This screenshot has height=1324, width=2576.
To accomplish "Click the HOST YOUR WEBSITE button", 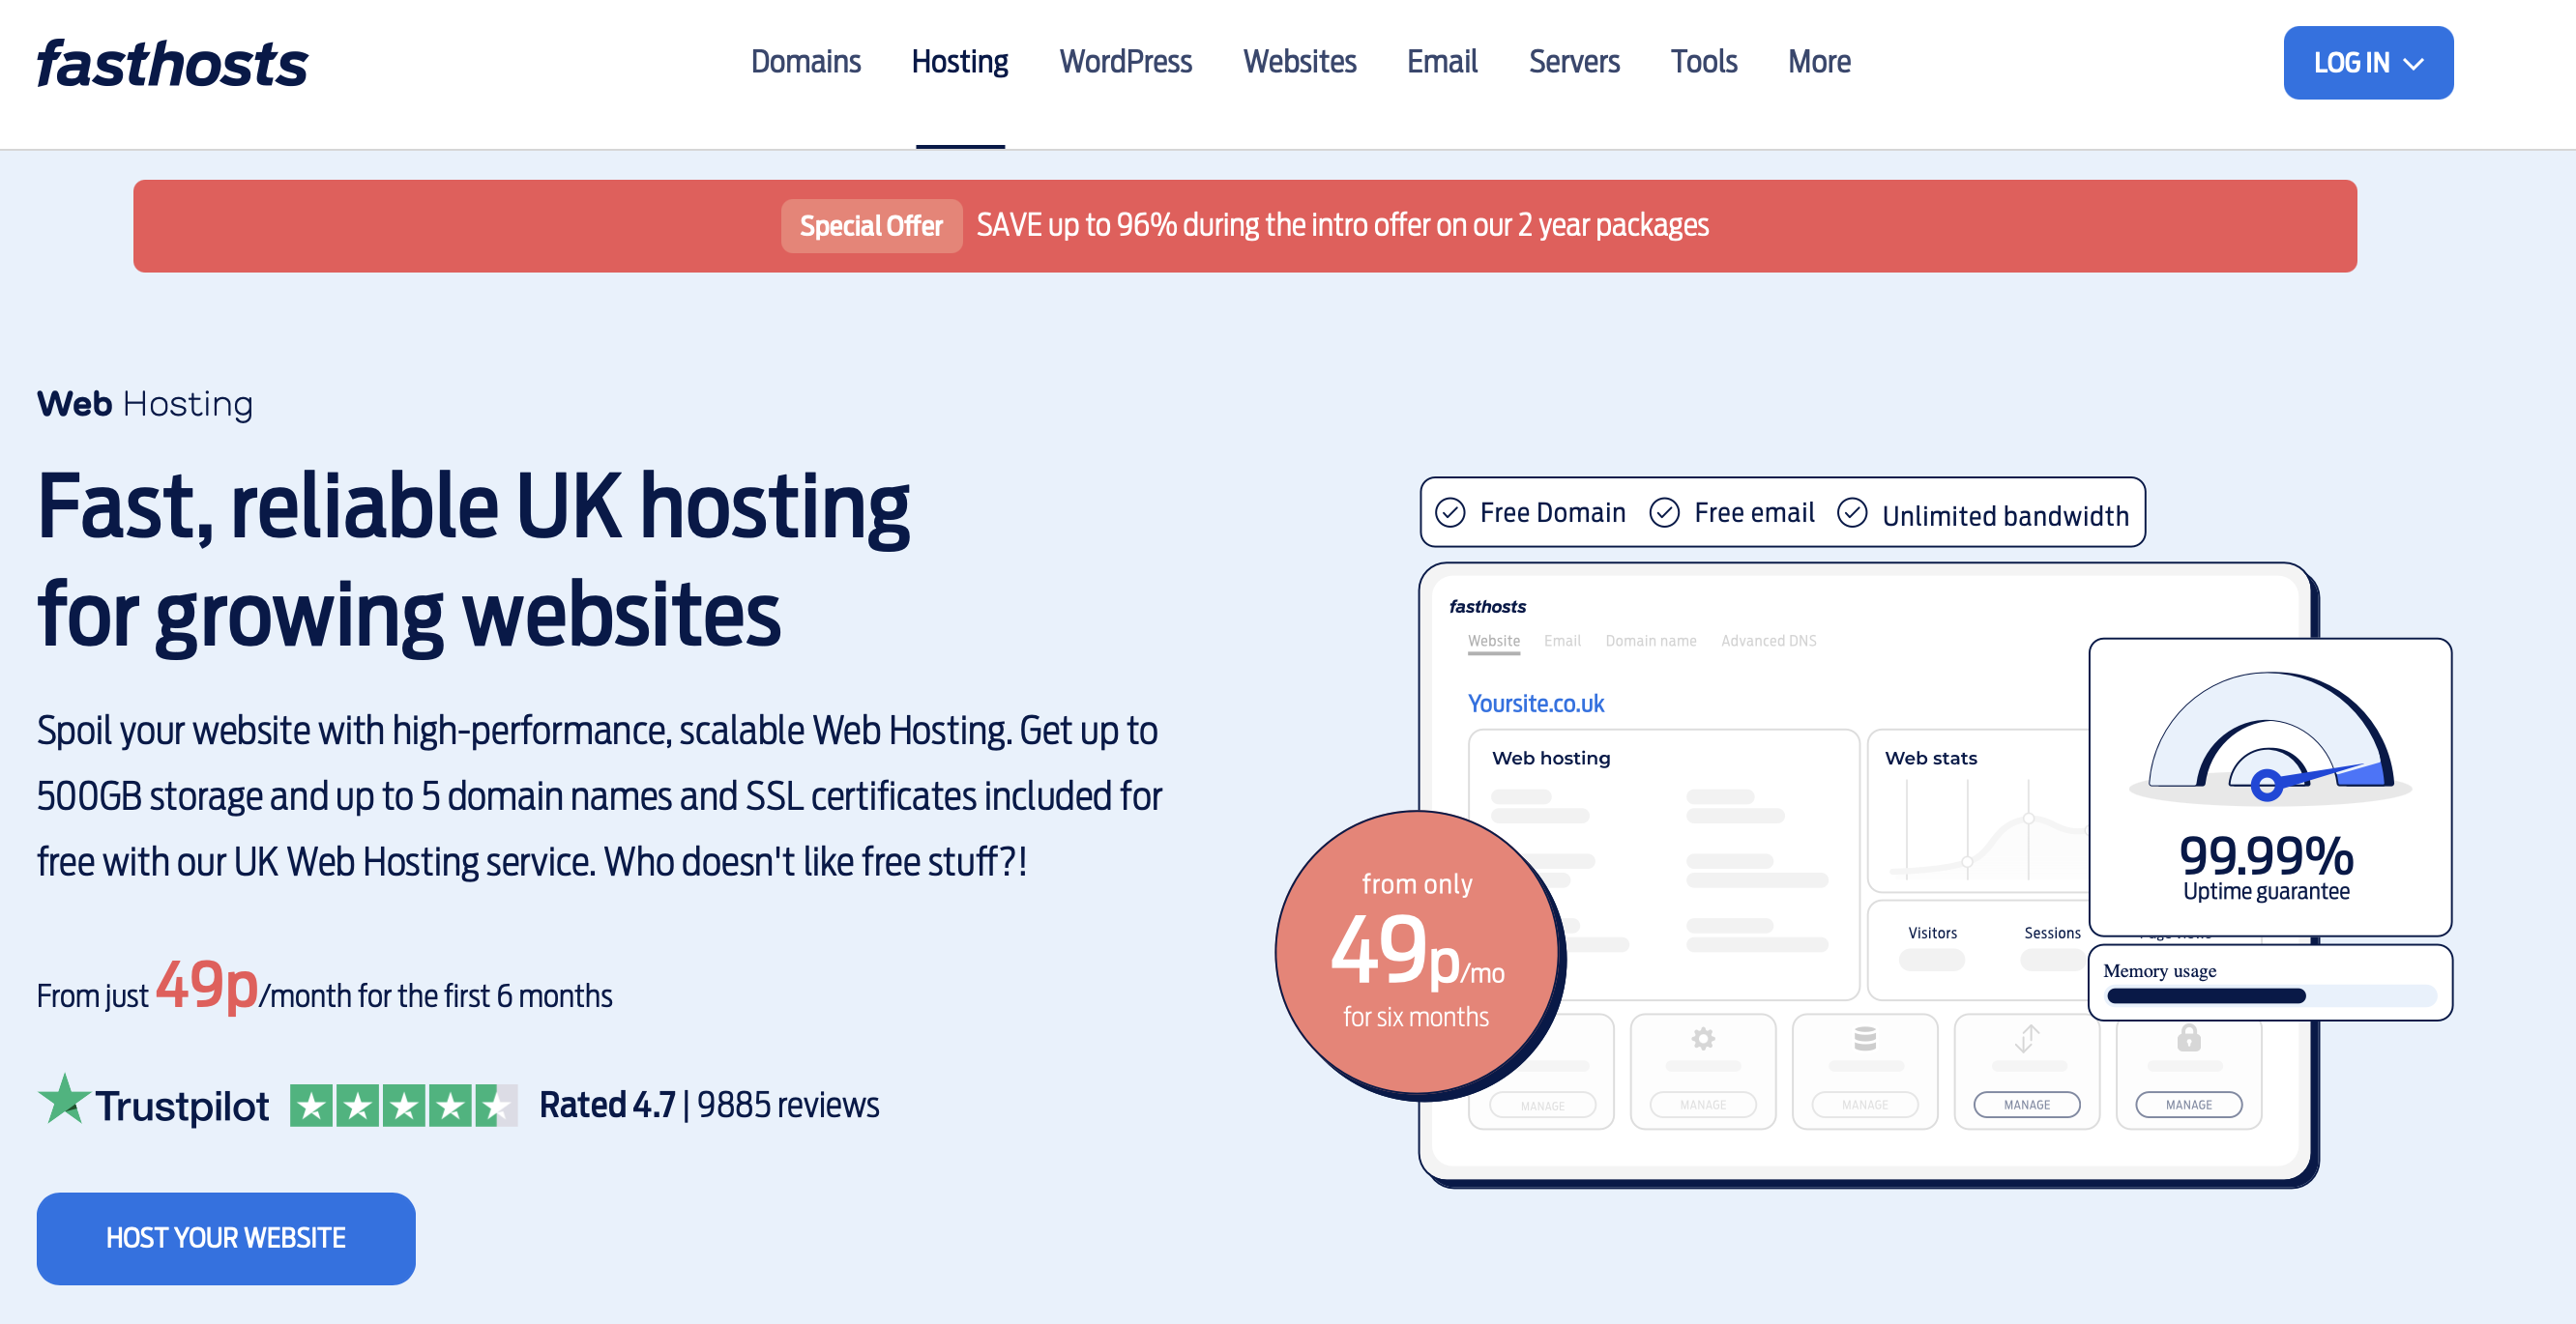I will tap(226, 1237).
